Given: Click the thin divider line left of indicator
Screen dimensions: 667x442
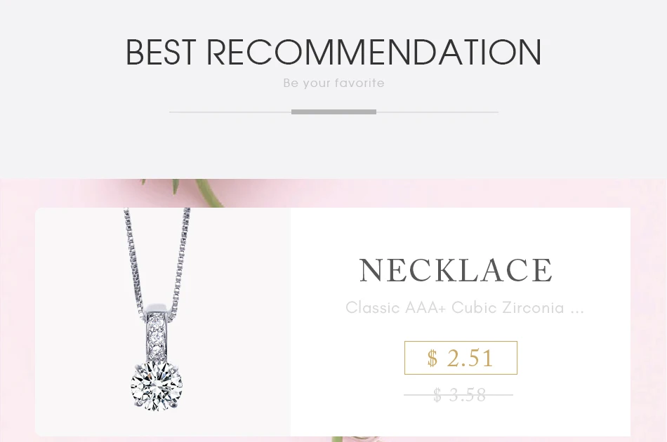Looking at the screenshot, I should [x=230, y=112].
